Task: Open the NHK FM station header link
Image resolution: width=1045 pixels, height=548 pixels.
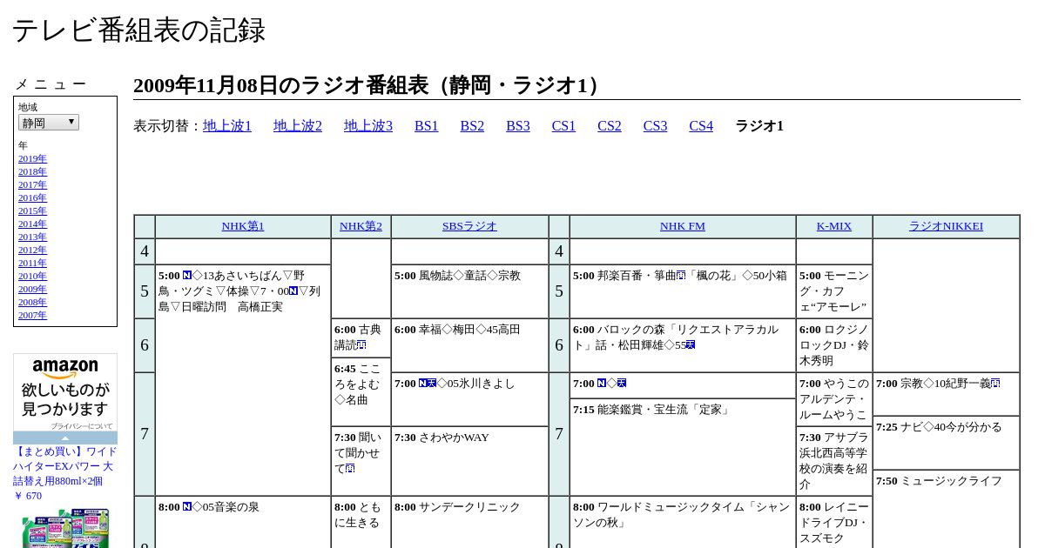Action: coord(683,226)
